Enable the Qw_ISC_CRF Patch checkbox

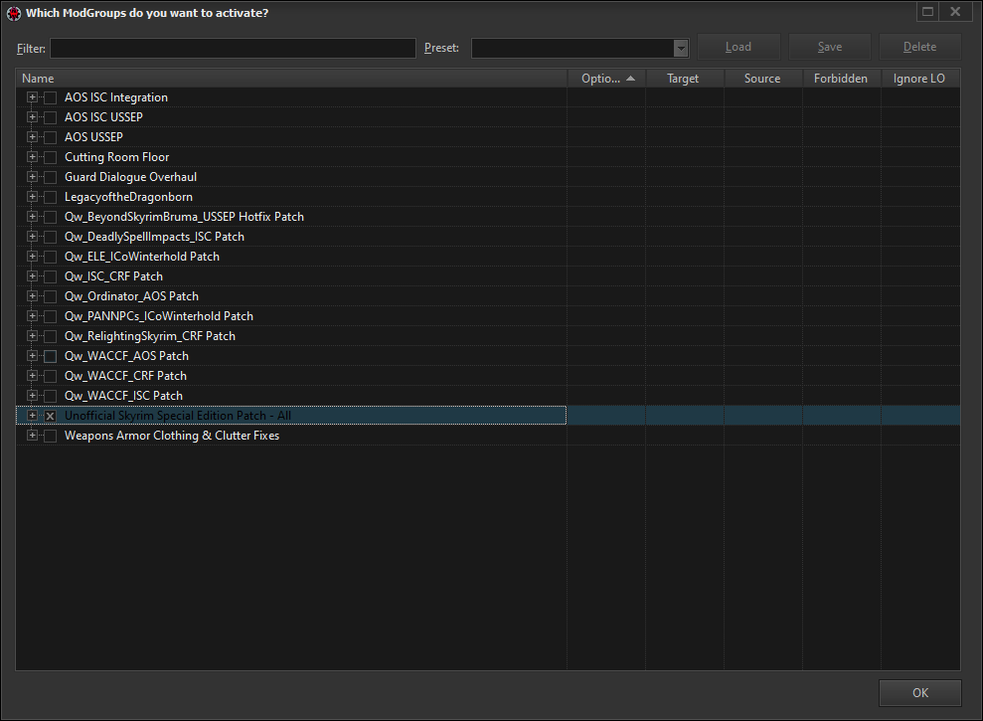pos(50,276)
